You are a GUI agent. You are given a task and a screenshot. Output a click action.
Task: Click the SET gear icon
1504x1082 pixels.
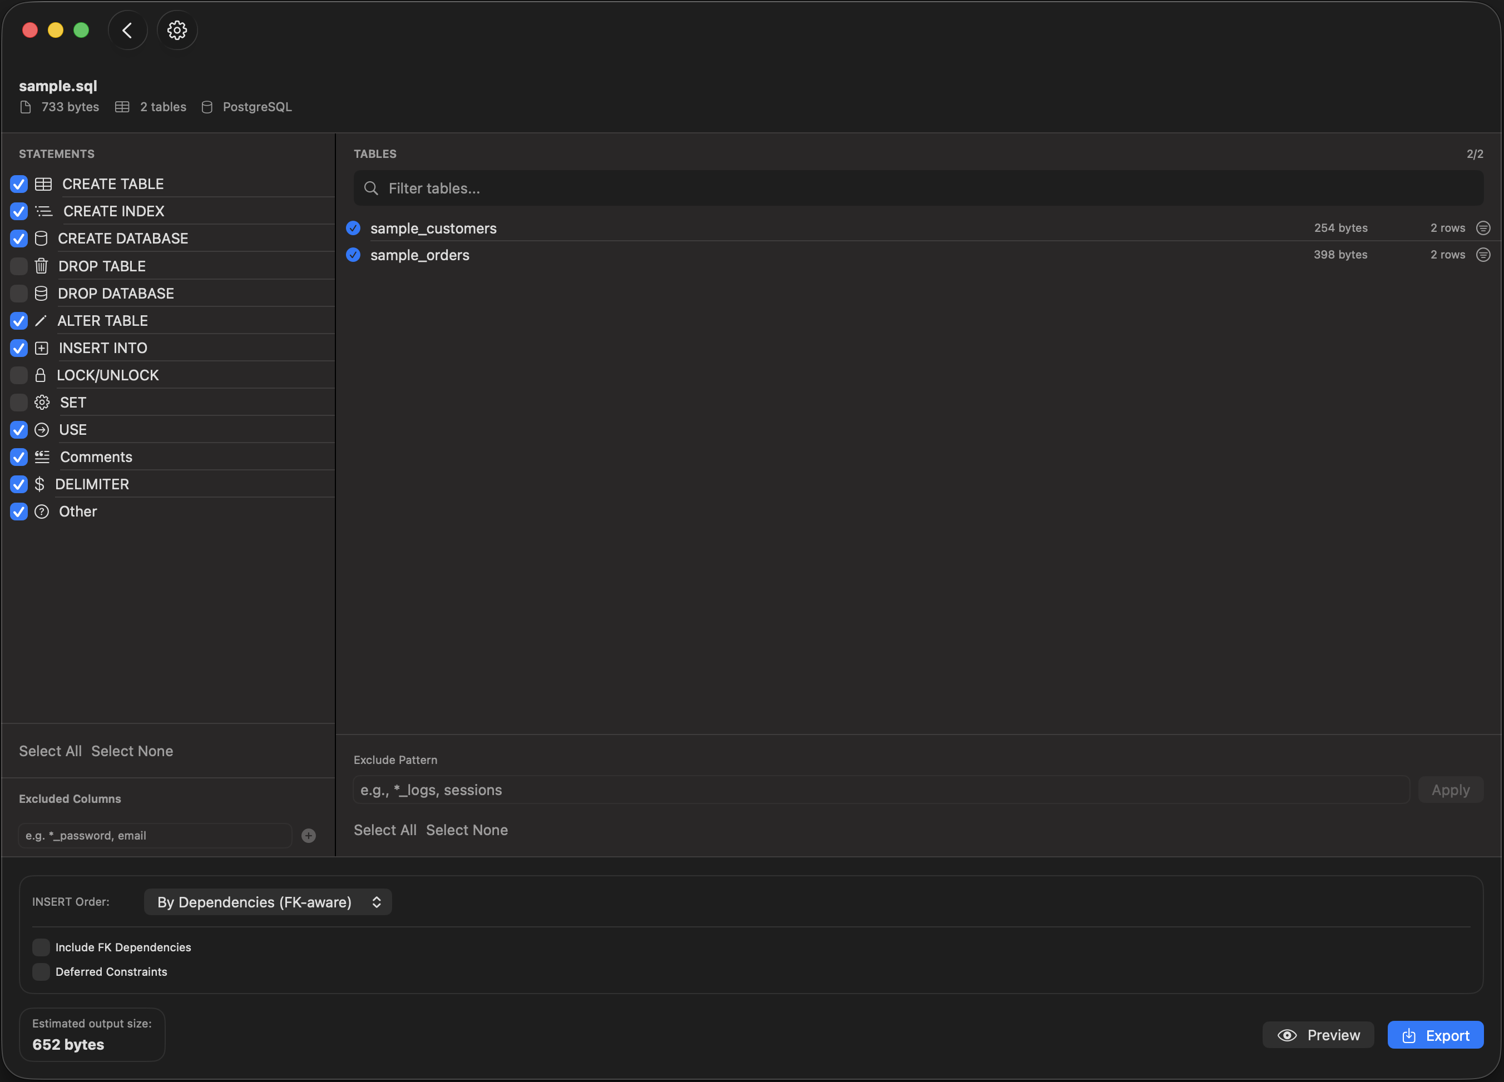pos(42,402)
